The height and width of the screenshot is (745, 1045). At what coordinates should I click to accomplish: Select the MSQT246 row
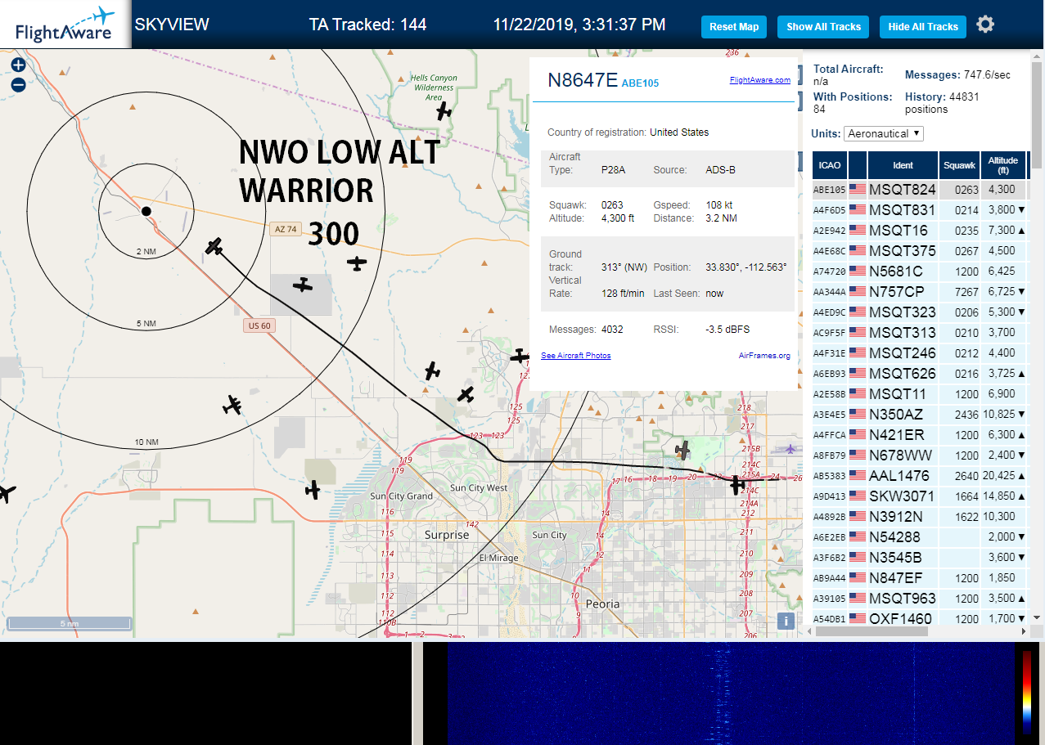coord(919,352)
